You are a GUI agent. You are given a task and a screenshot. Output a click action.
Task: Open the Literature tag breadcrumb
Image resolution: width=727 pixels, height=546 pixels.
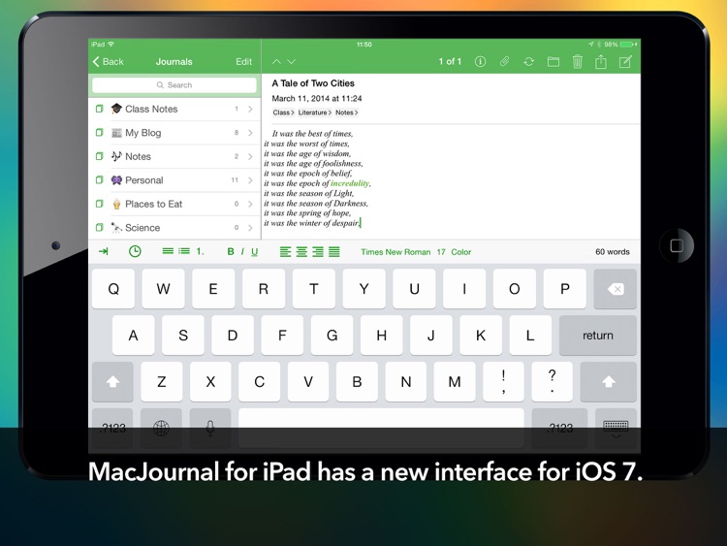tap(315, 112)
